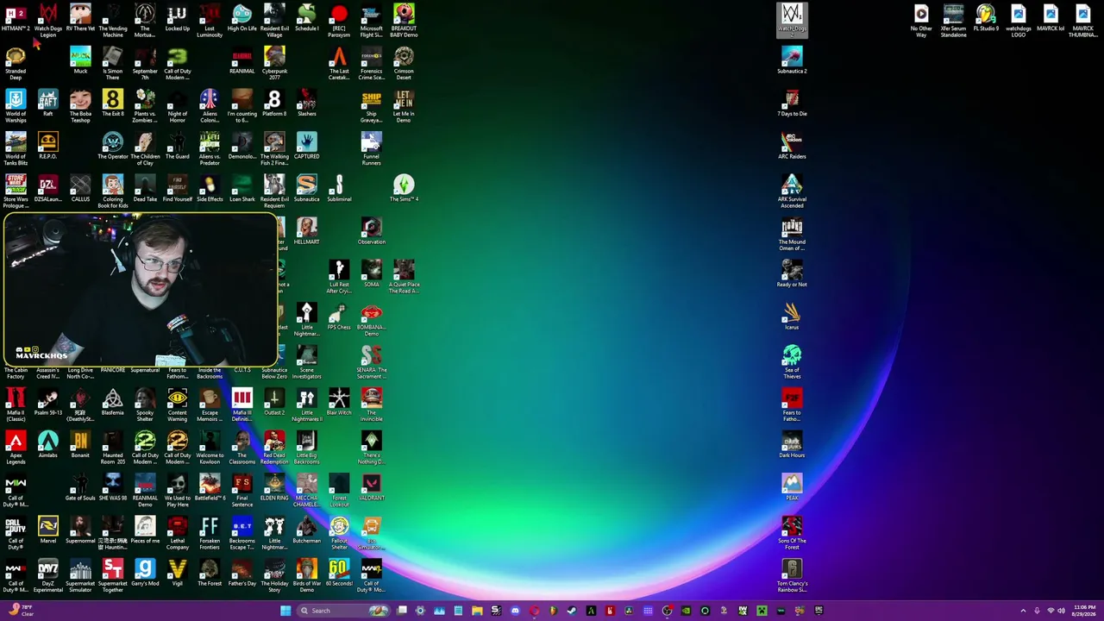Image resolution: width=1104 pixels, height=621 pixels.
Task: Launch the Cyberpunk 2077 shortcut
Action: (274, 63)
